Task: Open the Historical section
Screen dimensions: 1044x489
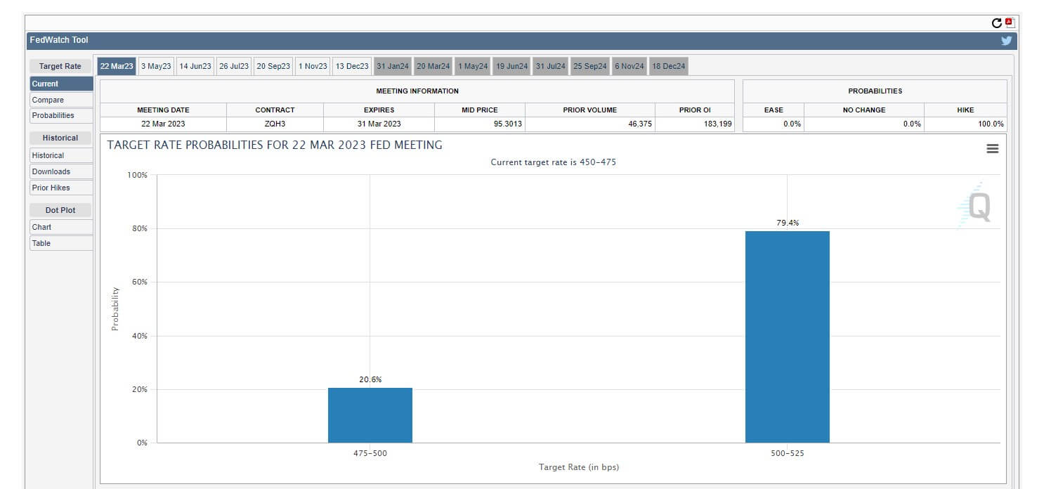Action: tap(60, 137)
